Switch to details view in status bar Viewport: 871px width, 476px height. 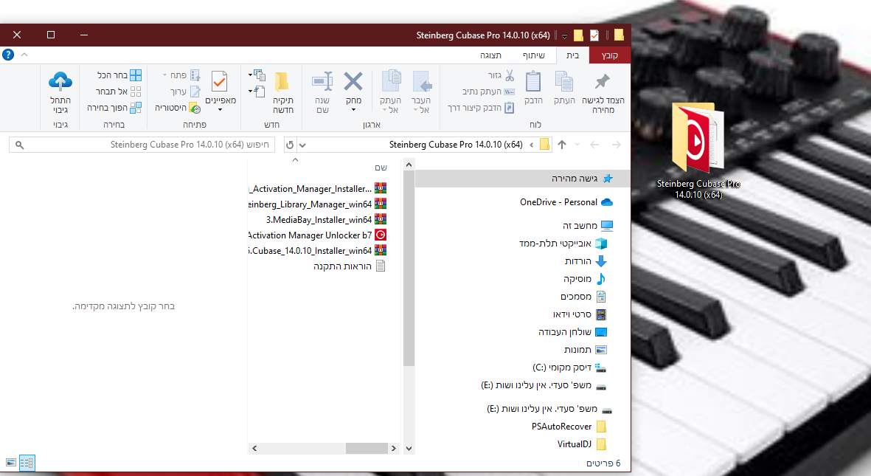click(27, 463)
